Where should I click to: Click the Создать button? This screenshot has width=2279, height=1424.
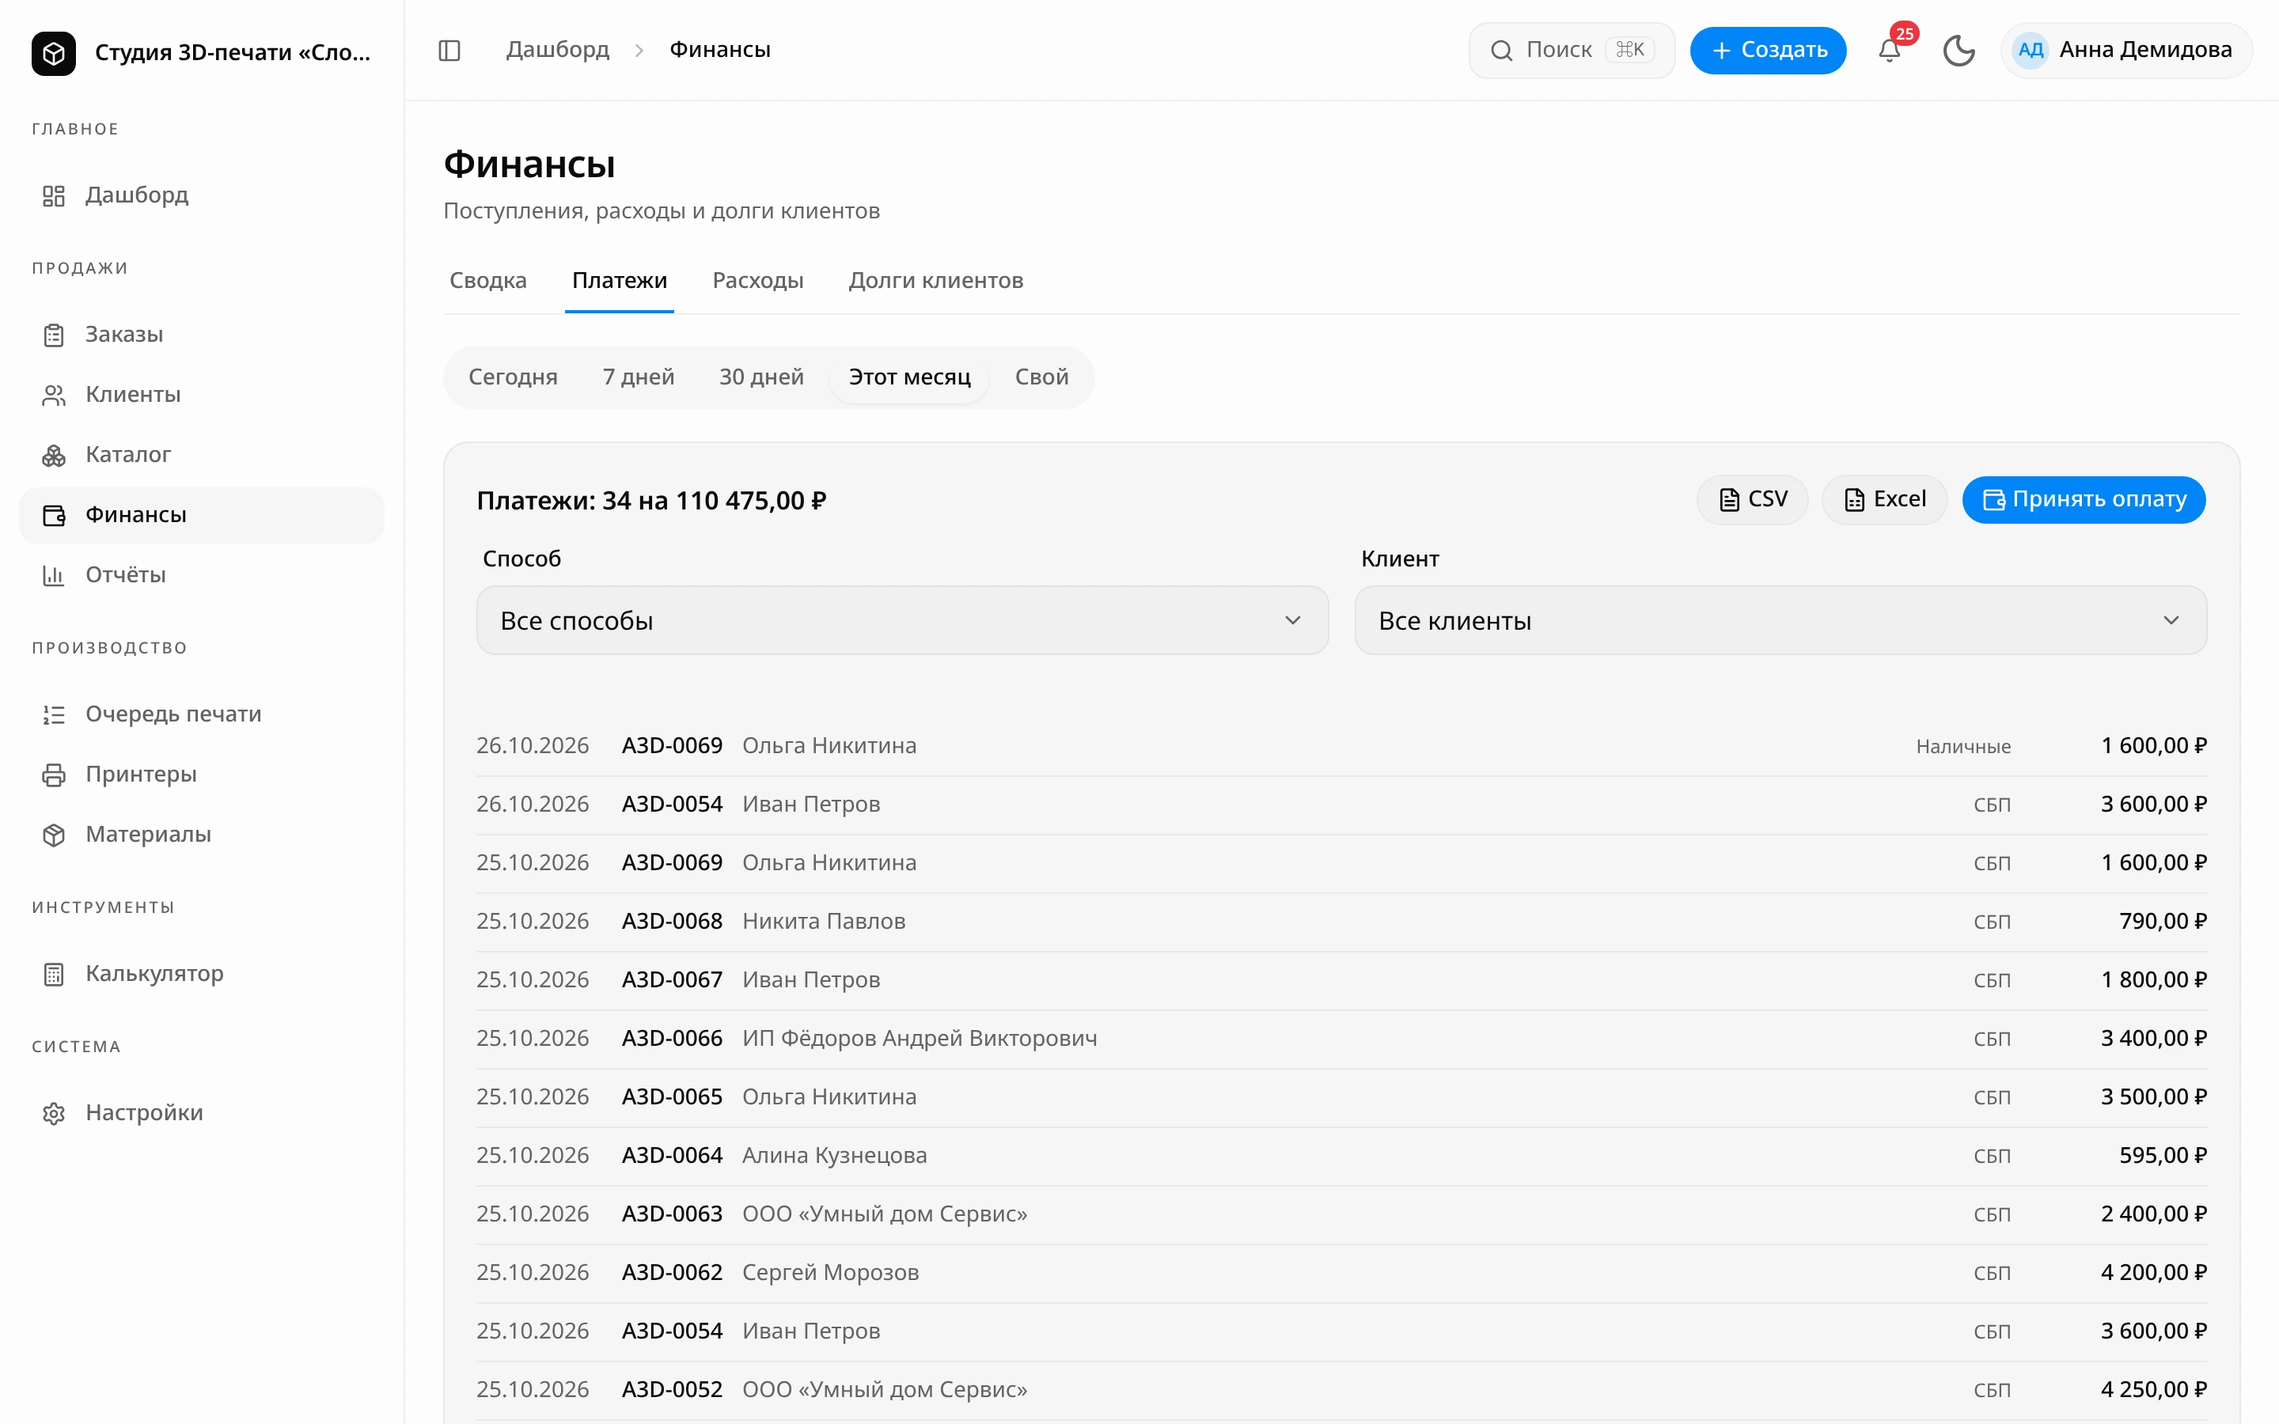(1768, 50)
